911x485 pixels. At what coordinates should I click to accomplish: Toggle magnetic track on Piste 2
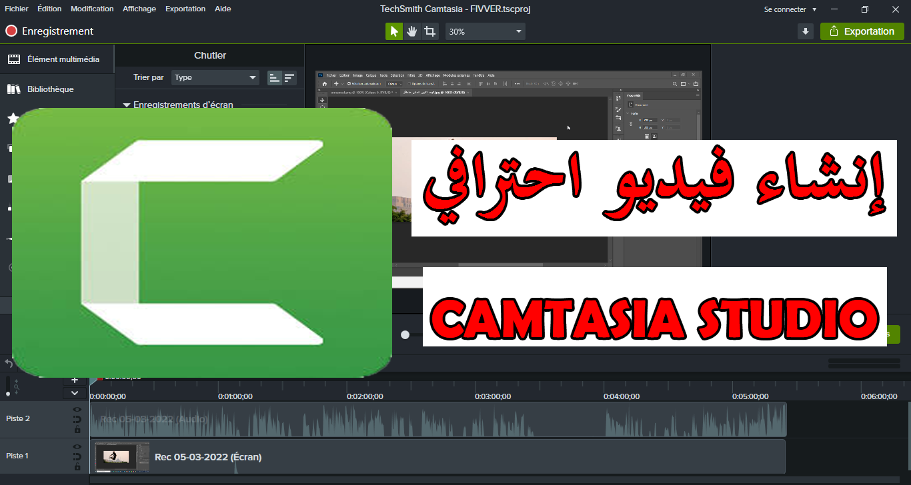(x=77, y=420)
